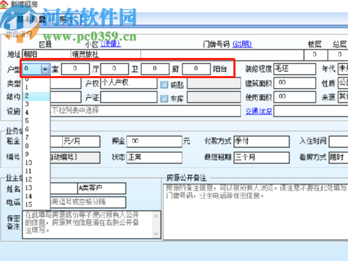Click the 押金 deposit amount field
The image size is (348, 261).
(x=154, y=142)
